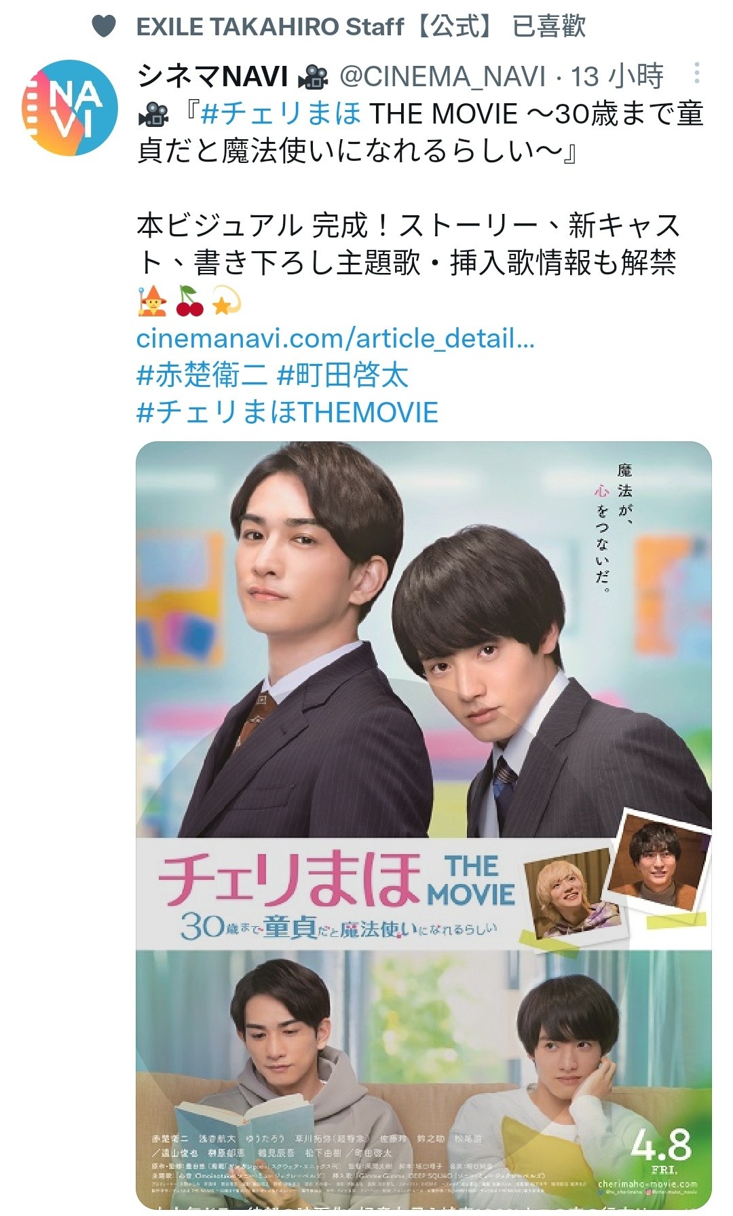Open the #町田啓太 hashtag

[343, 375]
